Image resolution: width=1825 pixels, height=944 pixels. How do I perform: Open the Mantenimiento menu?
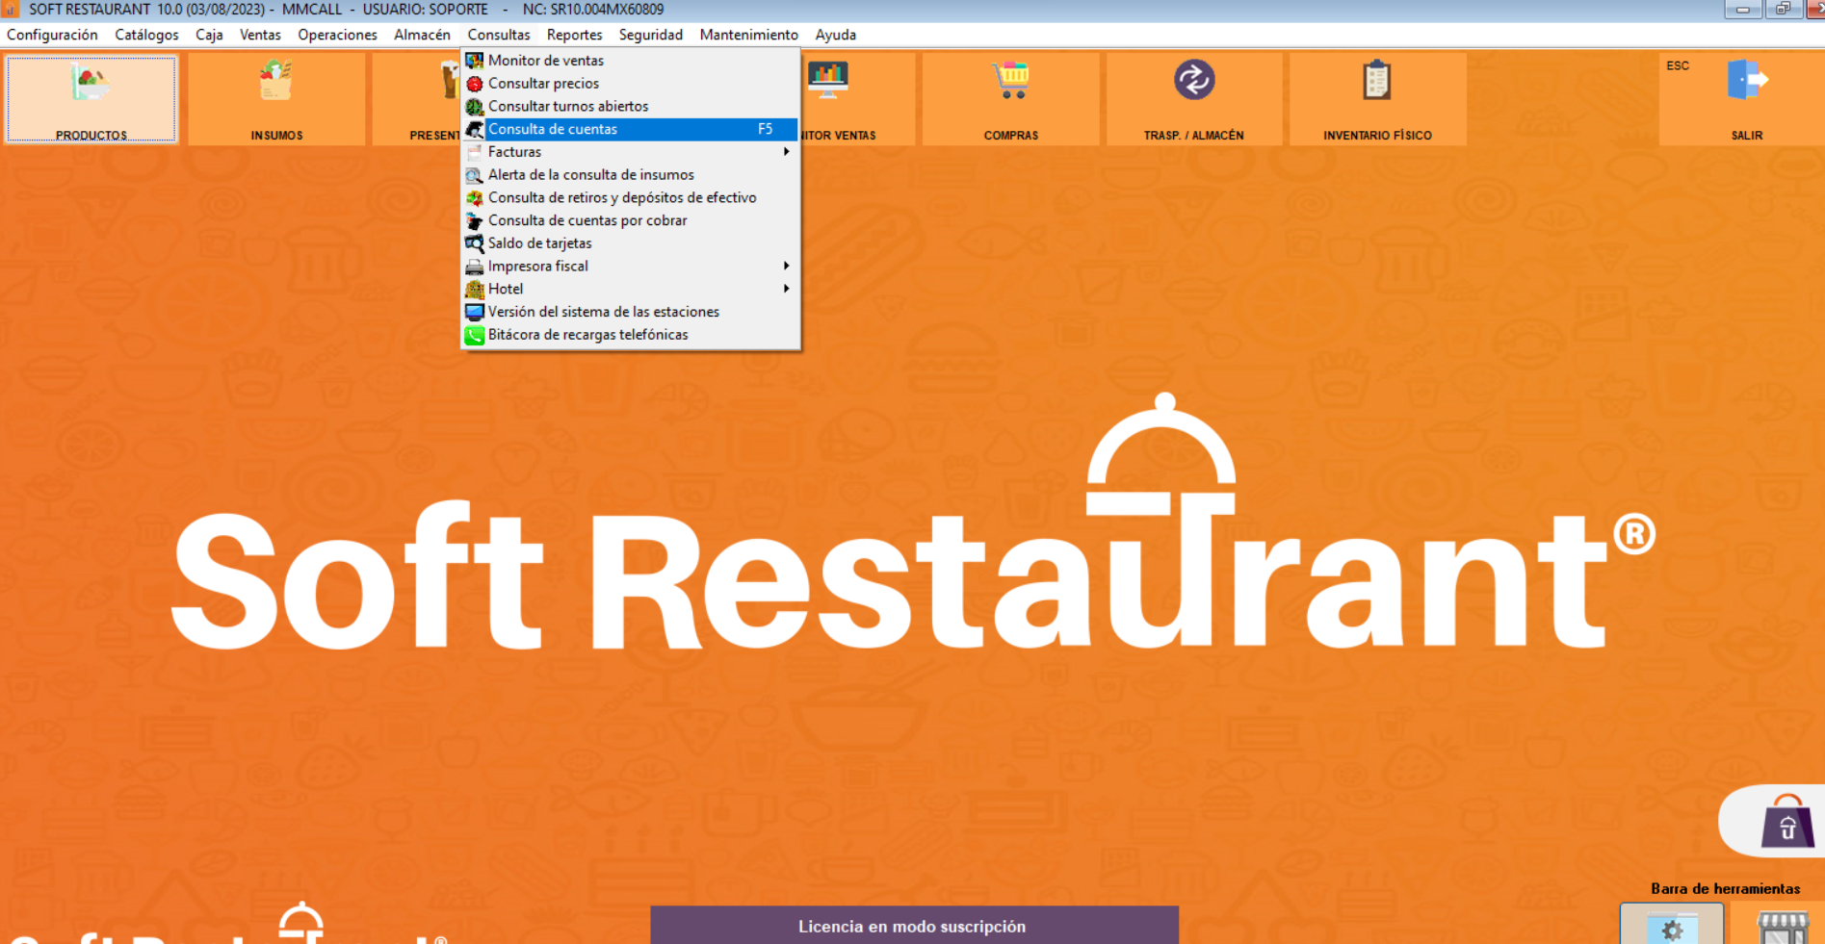pyautogui.click(x=748, y=35)
